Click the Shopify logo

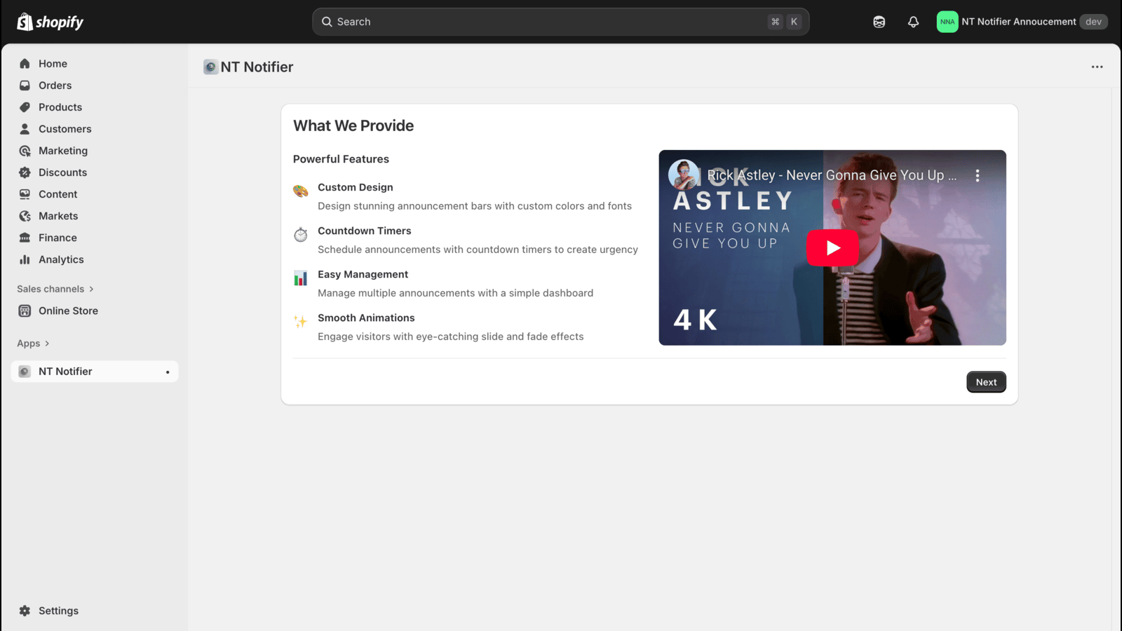(x=50, y=22)
